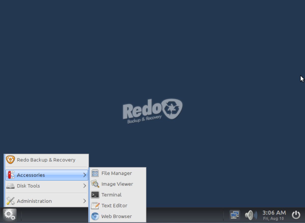Open File Manager from Accessories
This screenshot has width=305, height=223.
coord(118,173)
